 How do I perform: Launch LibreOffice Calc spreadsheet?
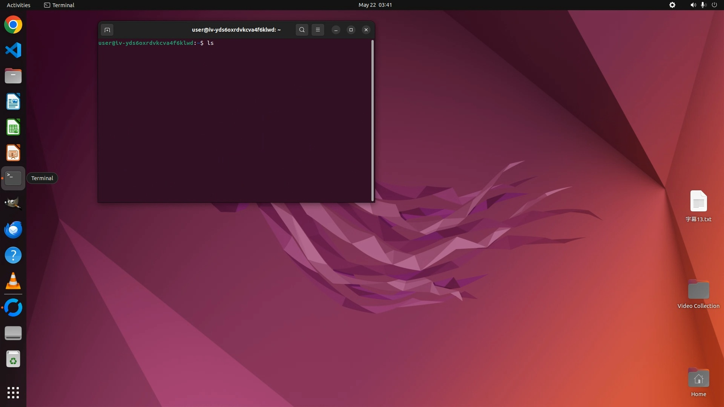[13, 127]
